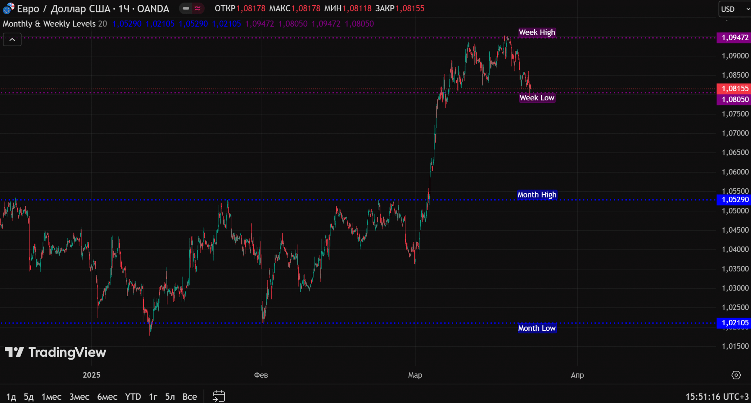Viewport: 751px width, 403px height.
Task: Switch to 1мес time range
Action: coord(51,396)
